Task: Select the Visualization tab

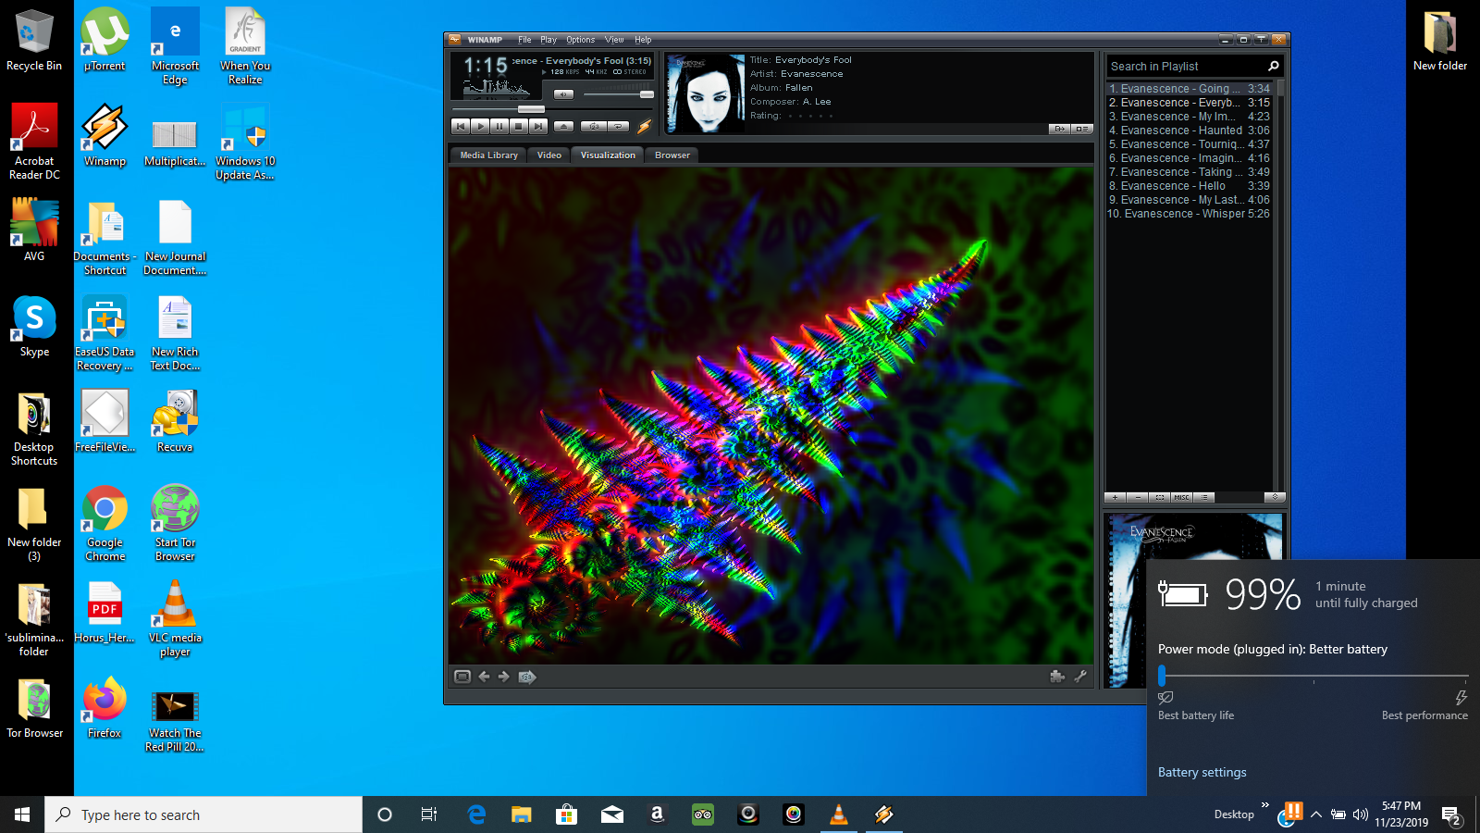Action: click(x=608, y=155)
